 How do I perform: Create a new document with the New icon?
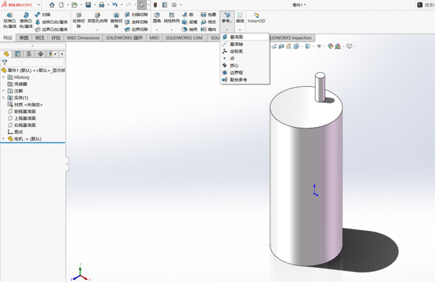61,4
